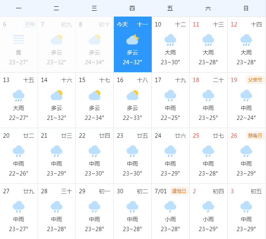266x239 pixels.
Task: Click the heavy rain icon on day 12
Action: 246,40
